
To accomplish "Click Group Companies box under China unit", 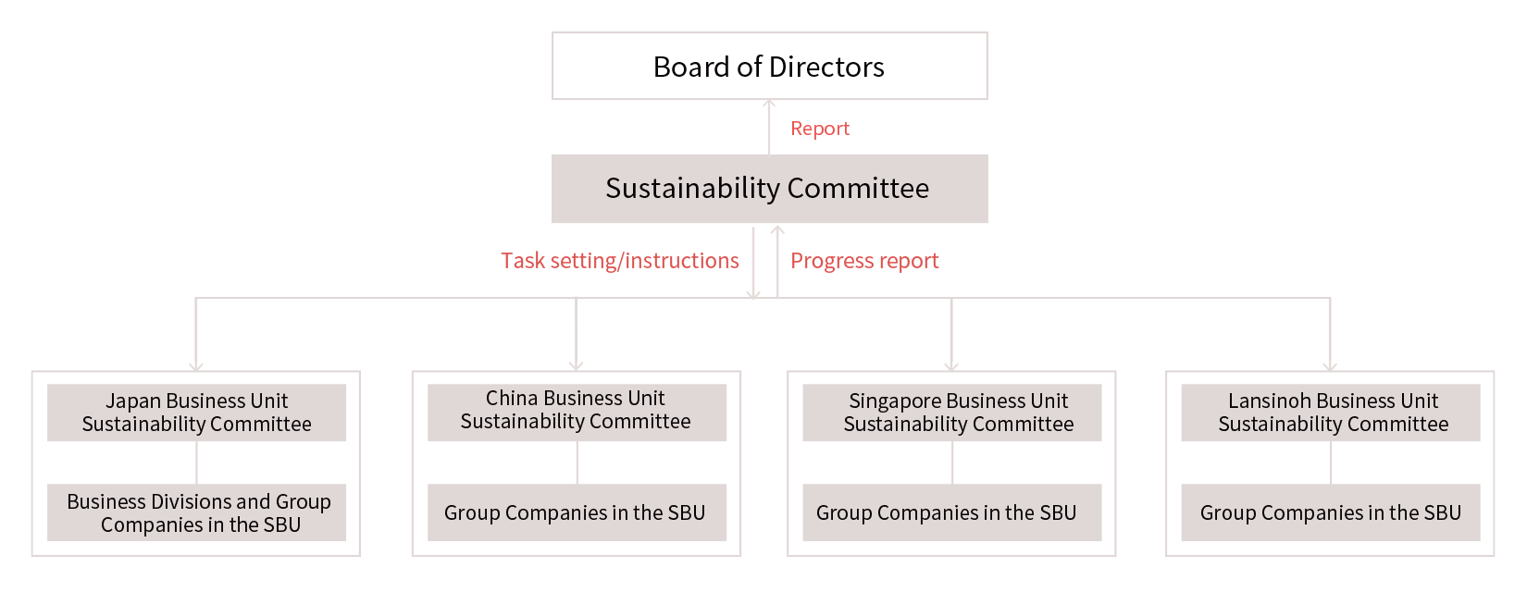I will [577, 512].
